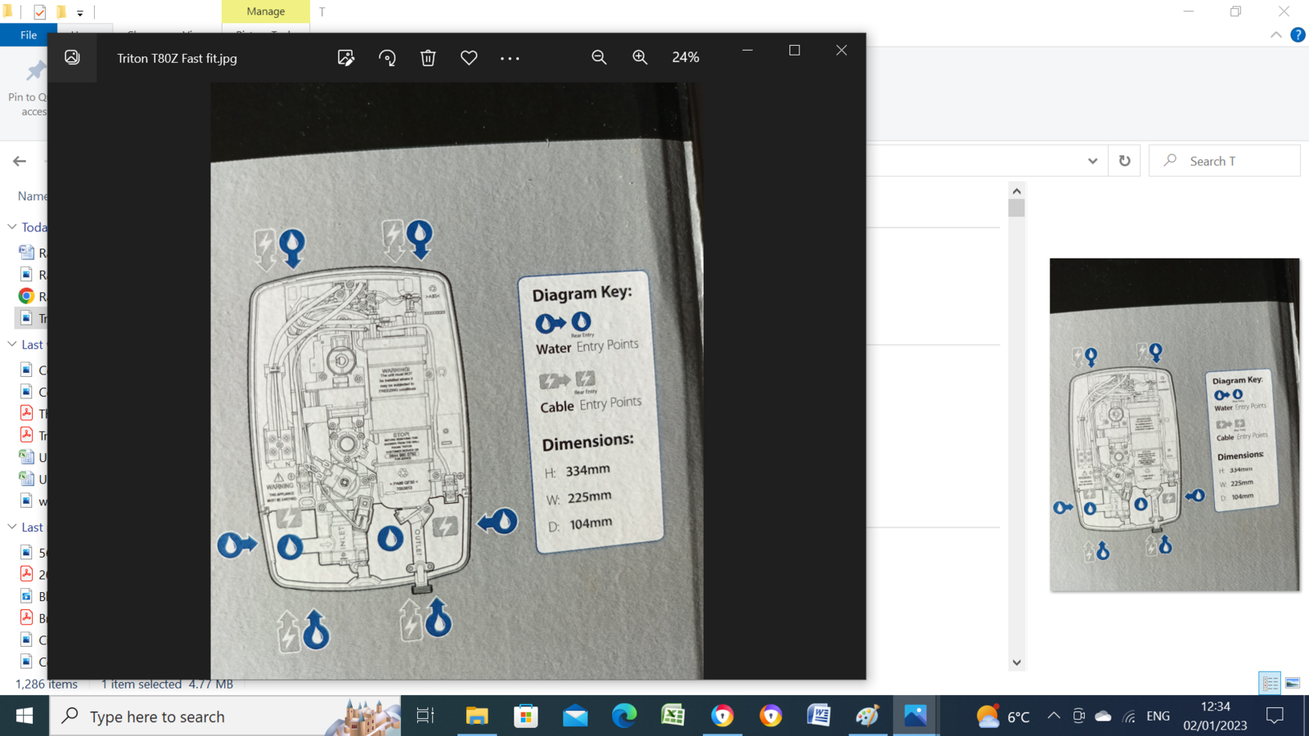
Task: Open the Edit image tool in Photos
Action: 346,58
